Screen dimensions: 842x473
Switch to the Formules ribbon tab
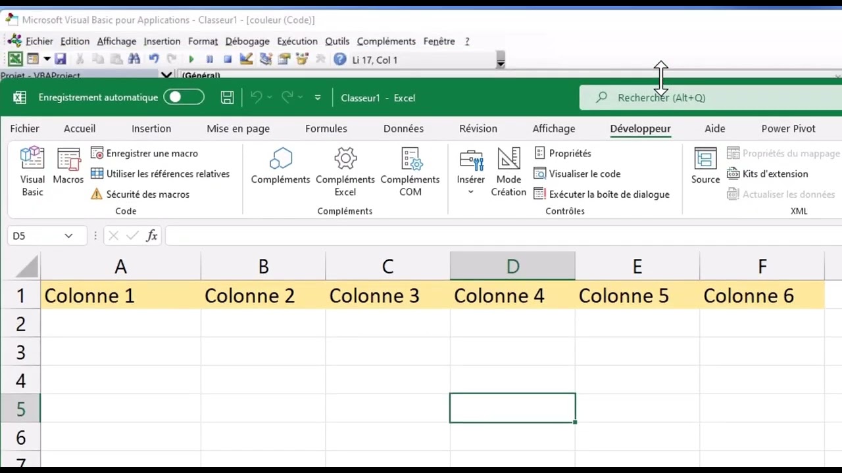(x=326, y=129)
